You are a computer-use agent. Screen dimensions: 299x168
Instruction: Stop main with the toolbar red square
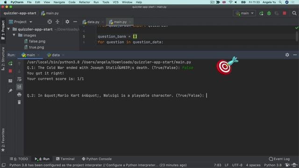[x=285, y=14]
